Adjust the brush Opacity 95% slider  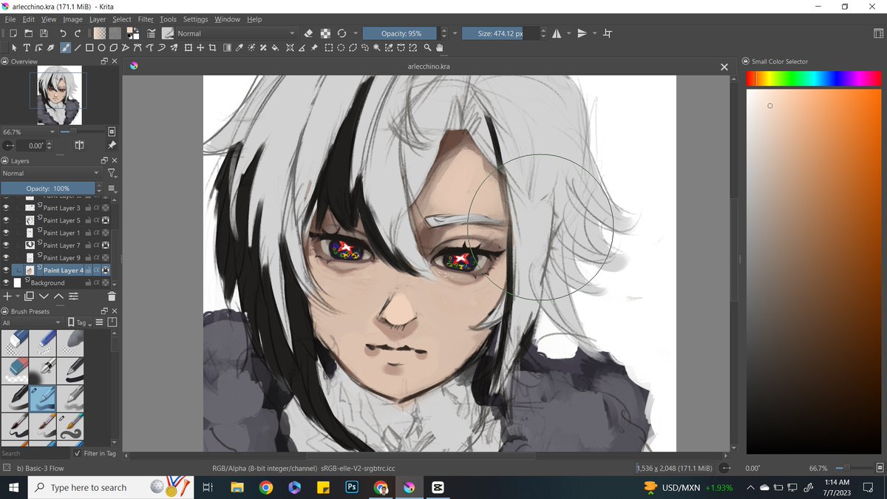click(x=401, y=33)
